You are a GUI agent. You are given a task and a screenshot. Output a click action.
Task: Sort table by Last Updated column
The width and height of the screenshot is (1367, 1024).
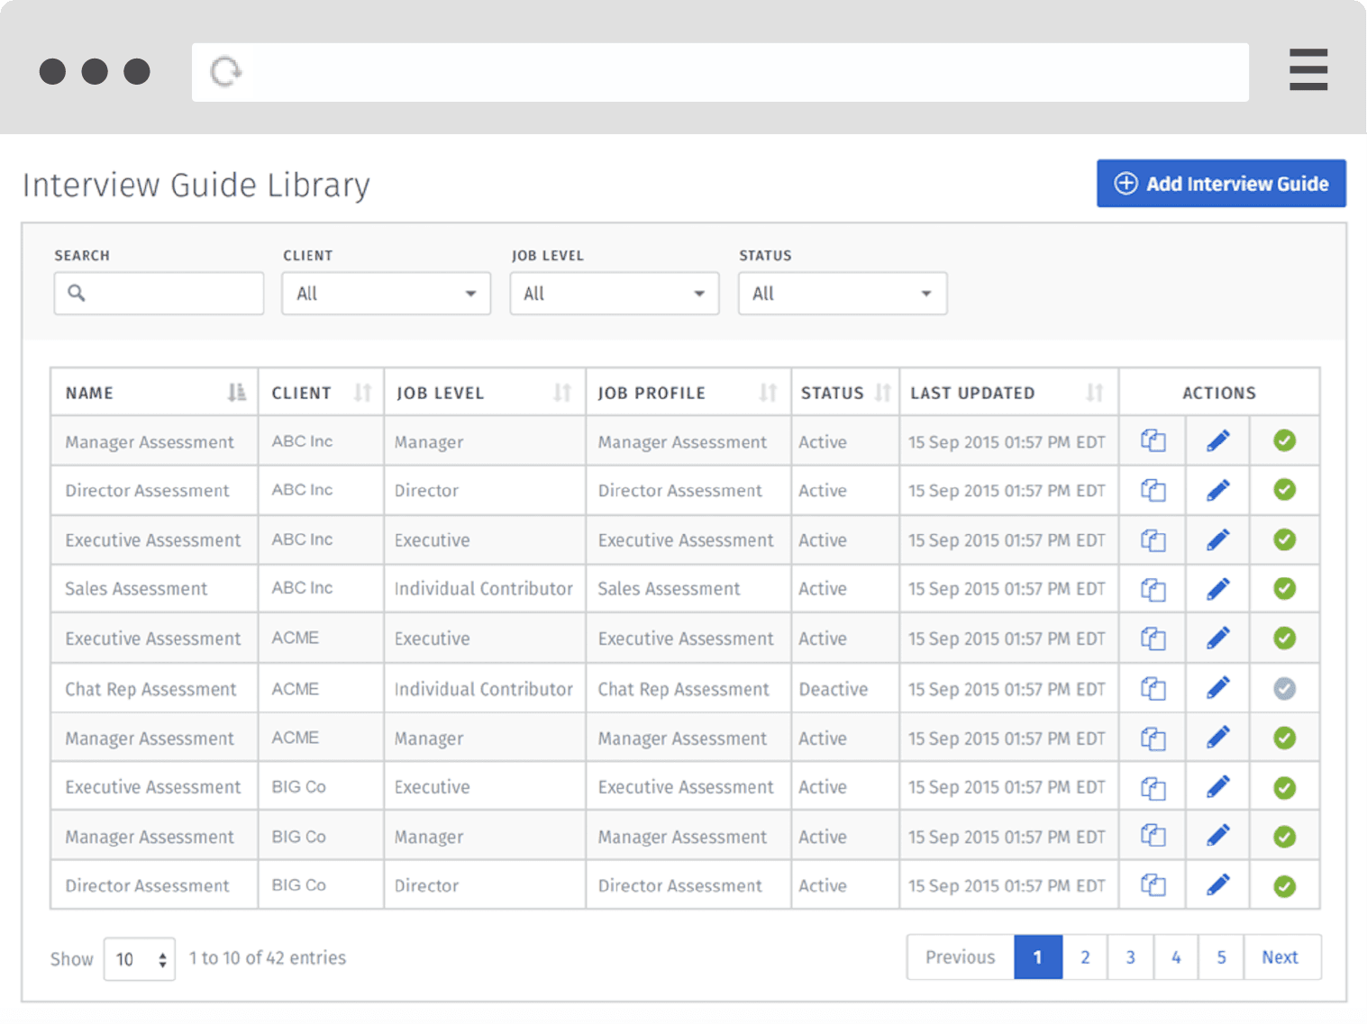[1095, 393]
